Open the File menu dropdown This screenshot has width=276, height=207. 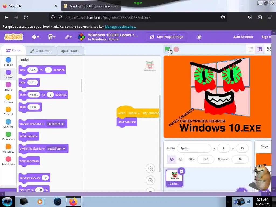pyautogui.click(x=51, y=37)
